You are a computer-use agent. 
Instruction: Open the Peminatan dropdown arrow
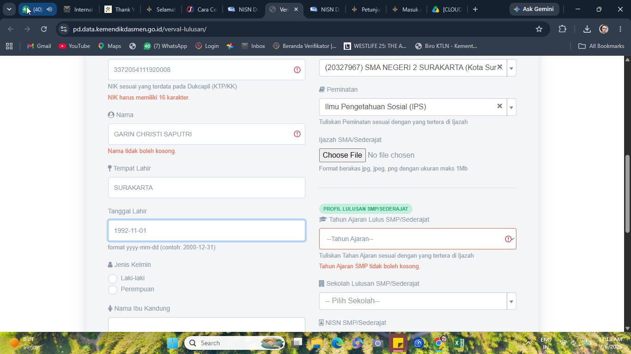511,107
